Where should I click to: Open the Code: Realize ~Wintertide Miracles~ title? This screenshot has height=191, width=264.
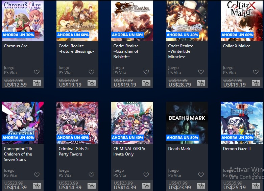point(181,51)
